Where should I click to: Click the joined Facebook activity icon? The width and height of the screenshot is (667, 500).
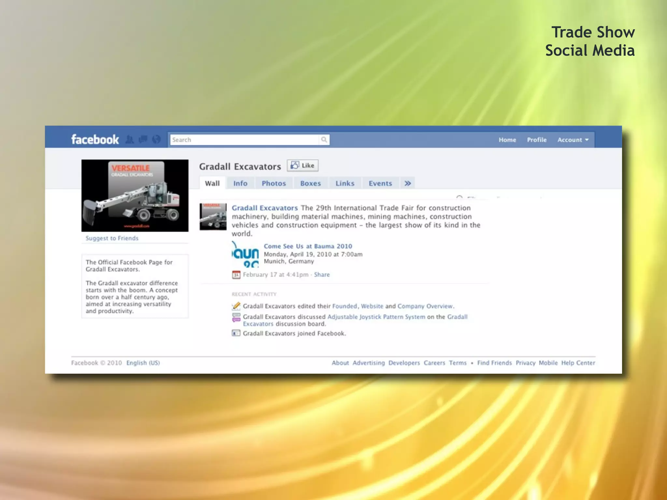tap(236, 333)
